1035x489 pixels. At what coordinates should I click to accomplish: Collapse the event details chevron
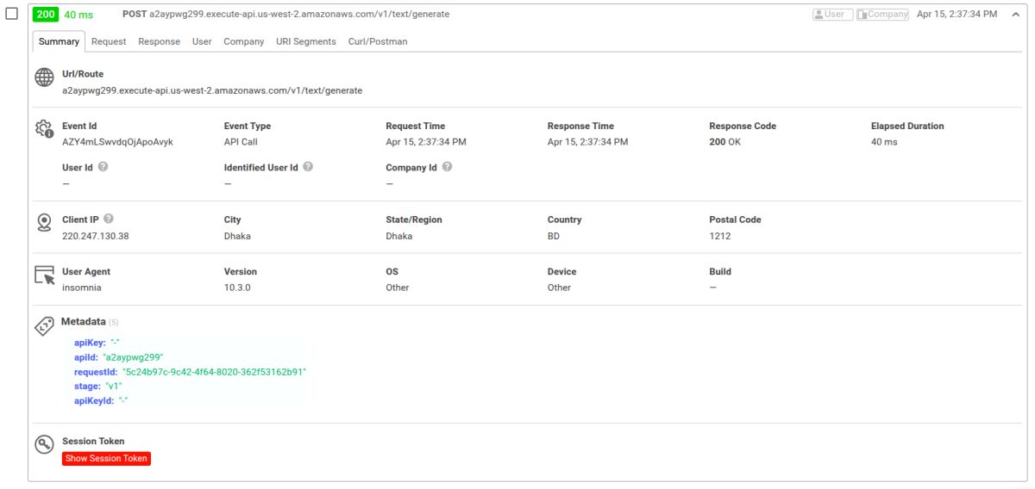[x=1015, y=15]
